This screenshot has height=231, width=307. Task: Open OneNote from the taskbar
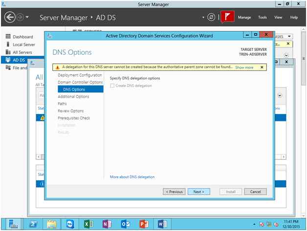tap(107, 224)
